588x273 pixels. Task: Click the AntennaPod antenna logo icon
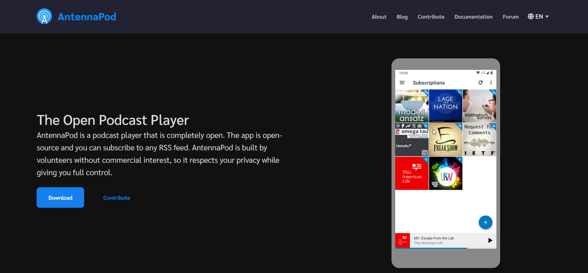tap(44, 16)
